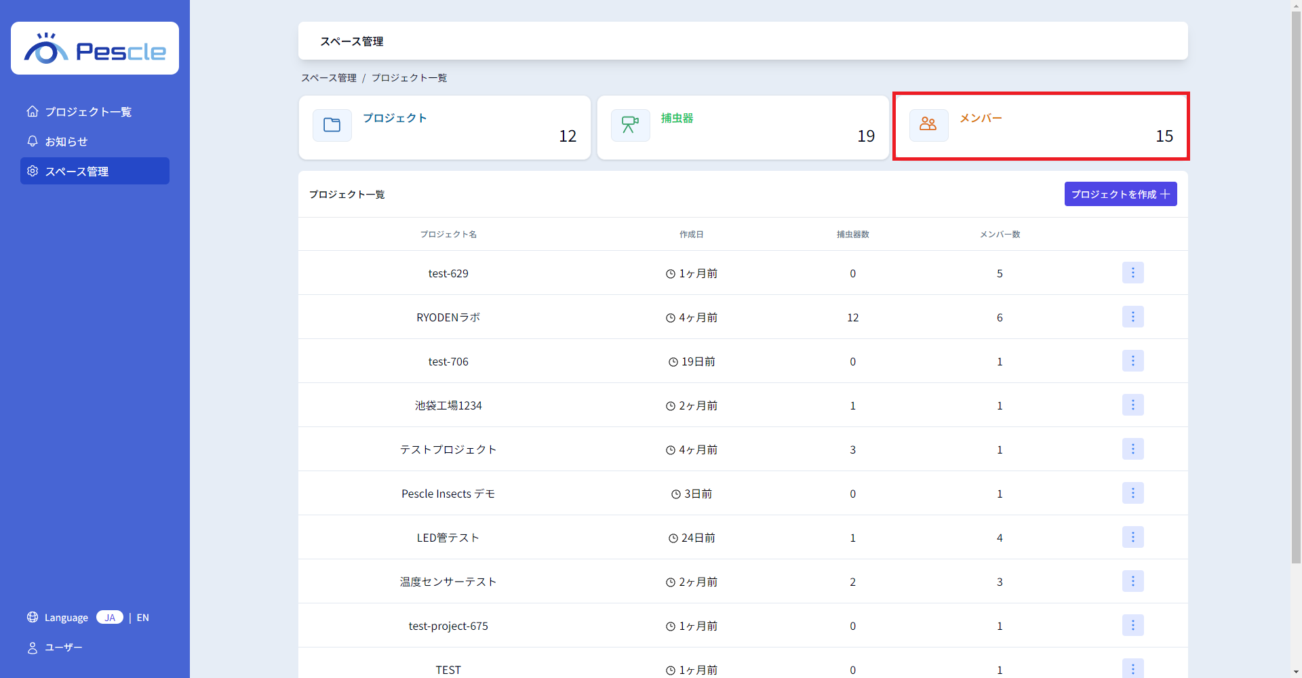This screenshot has width=1302, height=678.
Task: Click the insect trap camera icon
Action: point(630,125)
